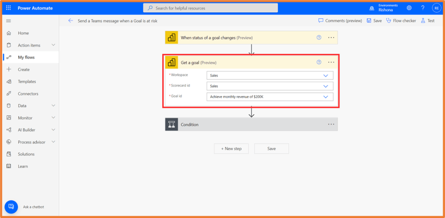Click the Save button below the flow
This screenshot has width=445, height=218.
[x=271, y=149]
